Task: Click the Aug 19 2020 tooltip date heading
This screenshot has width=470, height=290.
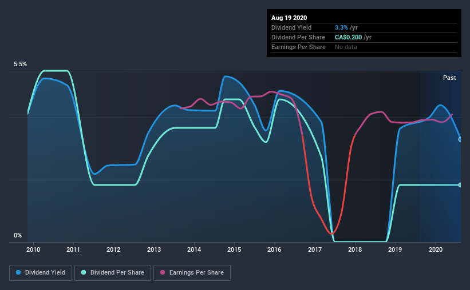Action: click(289, 18)
